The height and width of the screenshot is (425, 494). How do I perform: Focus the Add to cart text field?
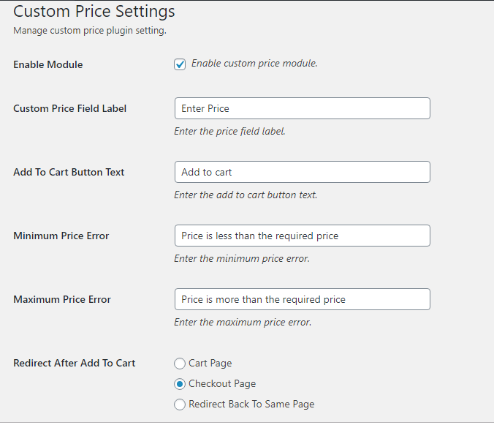[302, 172]
